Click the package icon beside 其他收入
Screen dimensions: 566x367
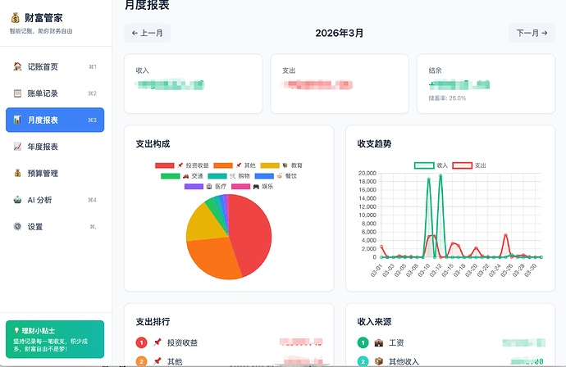tap(379, 361)
